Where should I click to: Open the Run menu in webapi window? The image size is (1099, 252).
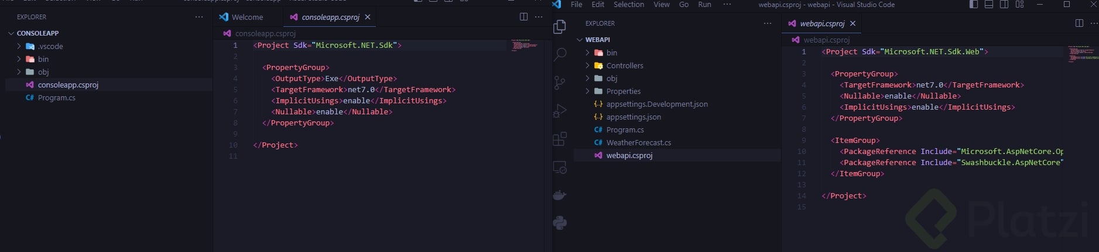click(705, 4)
